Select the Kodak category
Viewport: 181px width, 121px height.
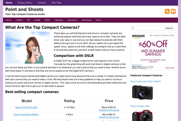coord(37,20)
